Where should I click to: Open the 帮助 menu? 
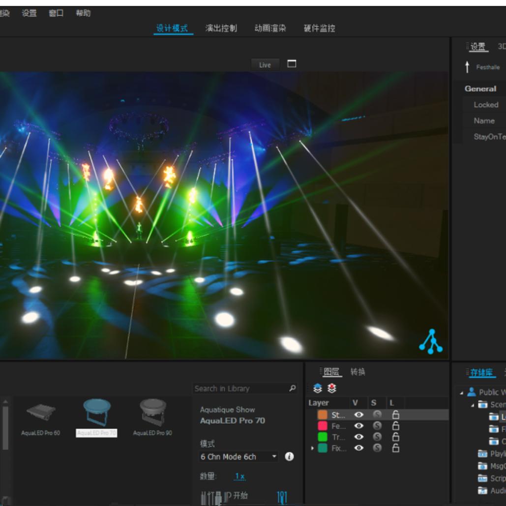point(83,13)
